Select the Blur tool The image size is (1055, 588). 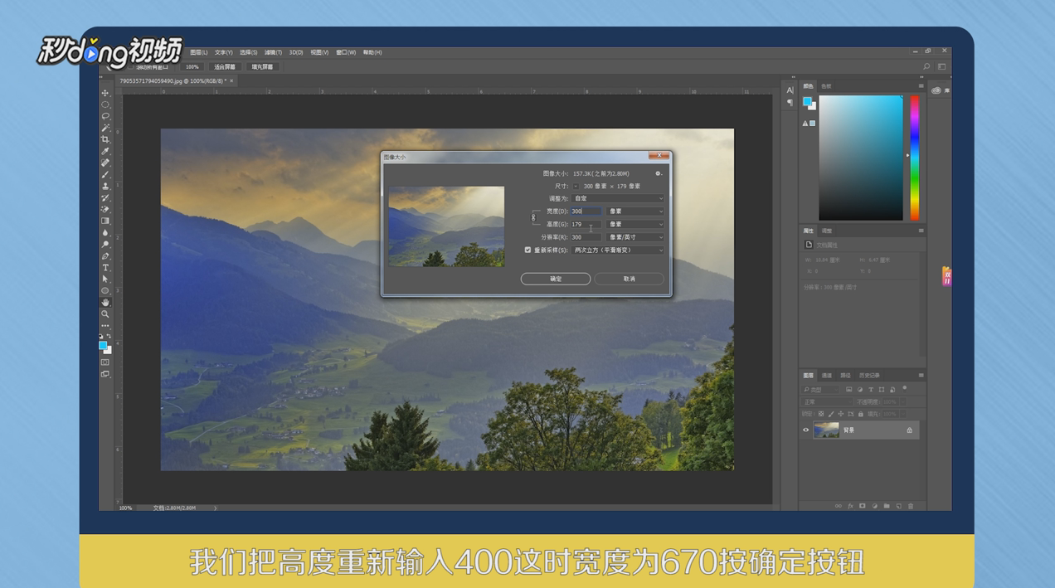point(105,232)
